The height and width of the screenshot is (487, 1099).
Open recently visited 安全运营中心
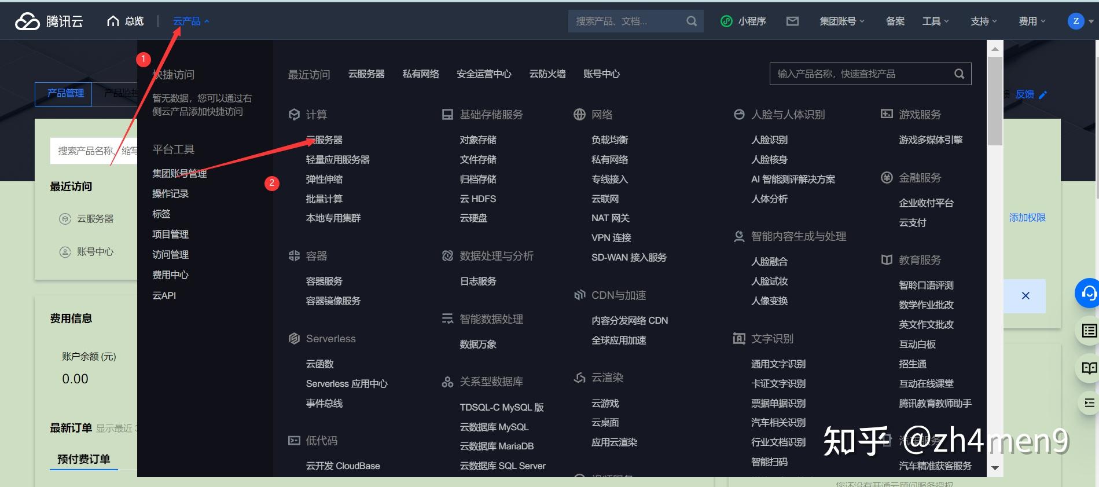(x=484, y=74)
